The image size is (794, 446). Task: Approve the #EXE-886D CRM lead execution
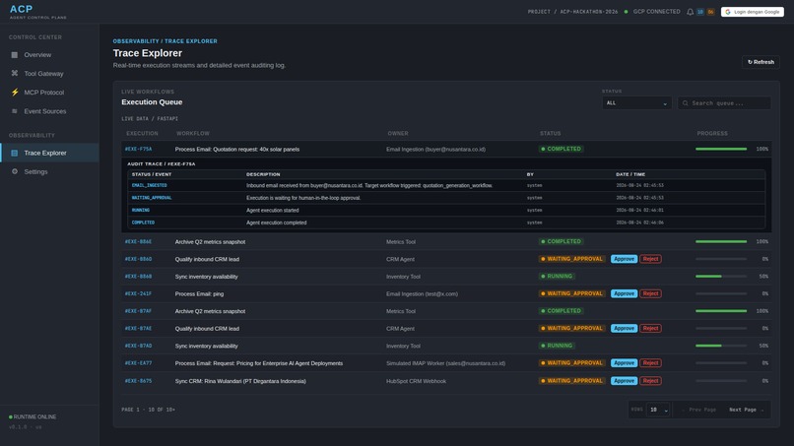(624, 259)
